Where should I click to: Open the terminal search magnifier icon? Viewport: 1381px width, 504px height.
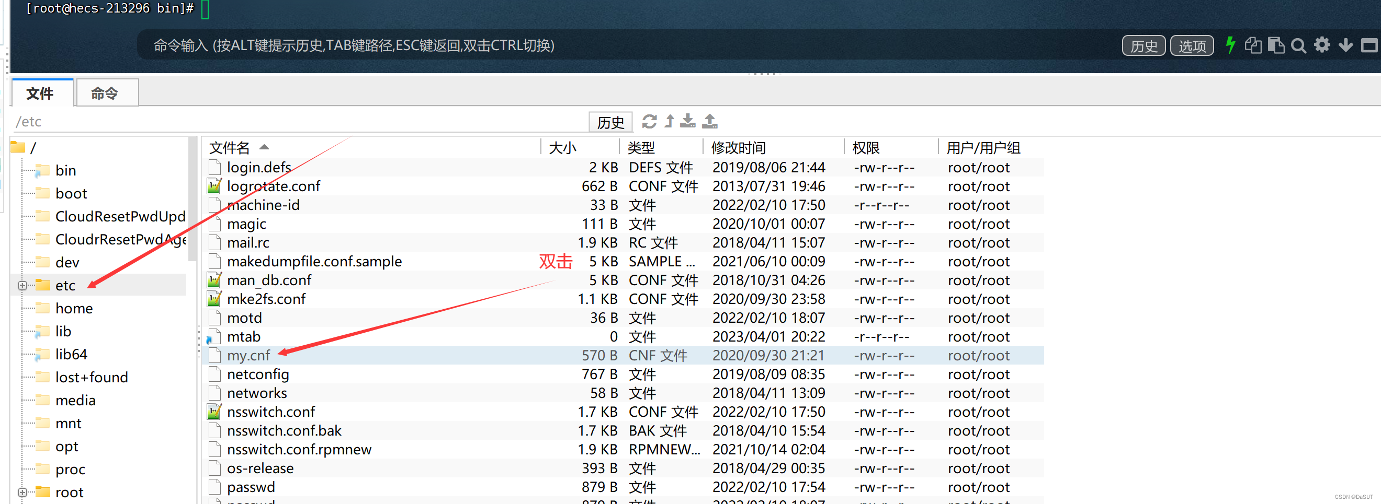[1298, 45]
